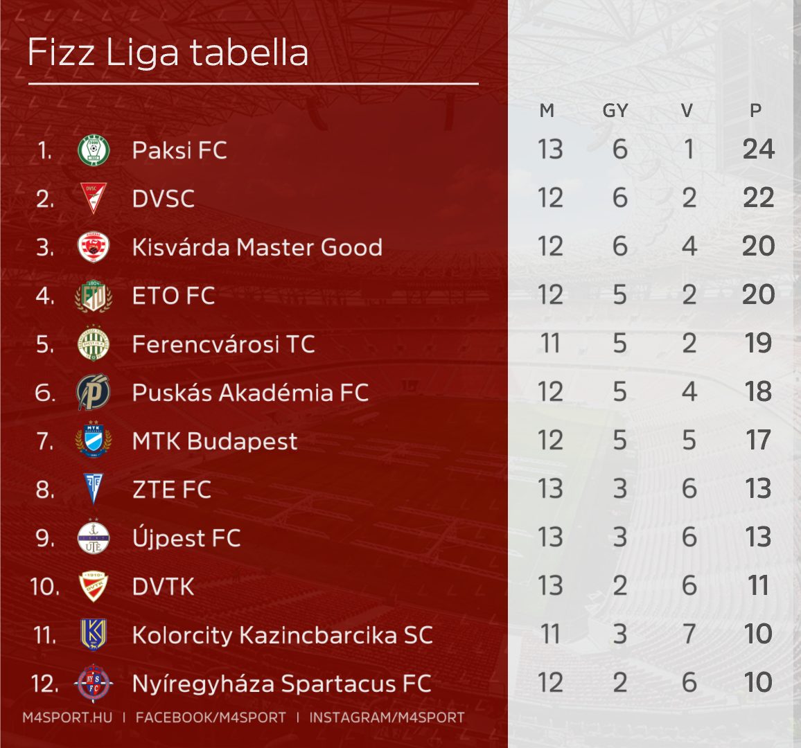Image resolution: width=801 pixels, height=748 pixels.
Task: Click the Ferencvárosi TC crest
Action: click(x=94, y=344)
